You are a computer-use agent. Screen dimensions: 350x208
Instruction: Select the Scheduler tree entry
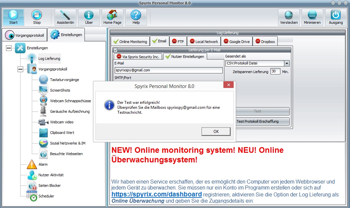point(46,196)
